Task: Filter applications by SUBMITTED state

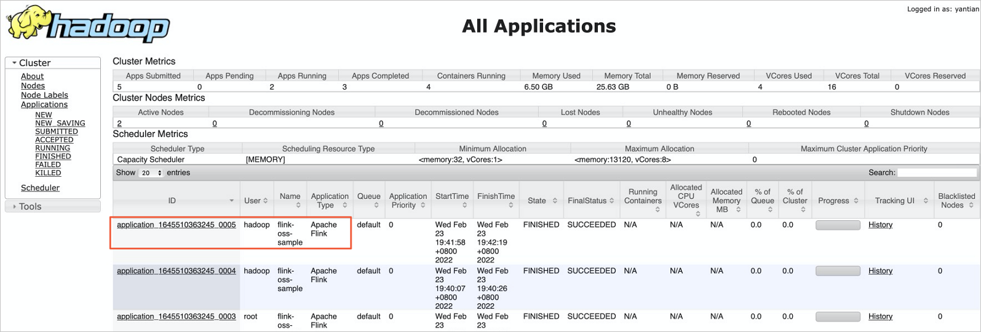Action: tap(57, 131)
